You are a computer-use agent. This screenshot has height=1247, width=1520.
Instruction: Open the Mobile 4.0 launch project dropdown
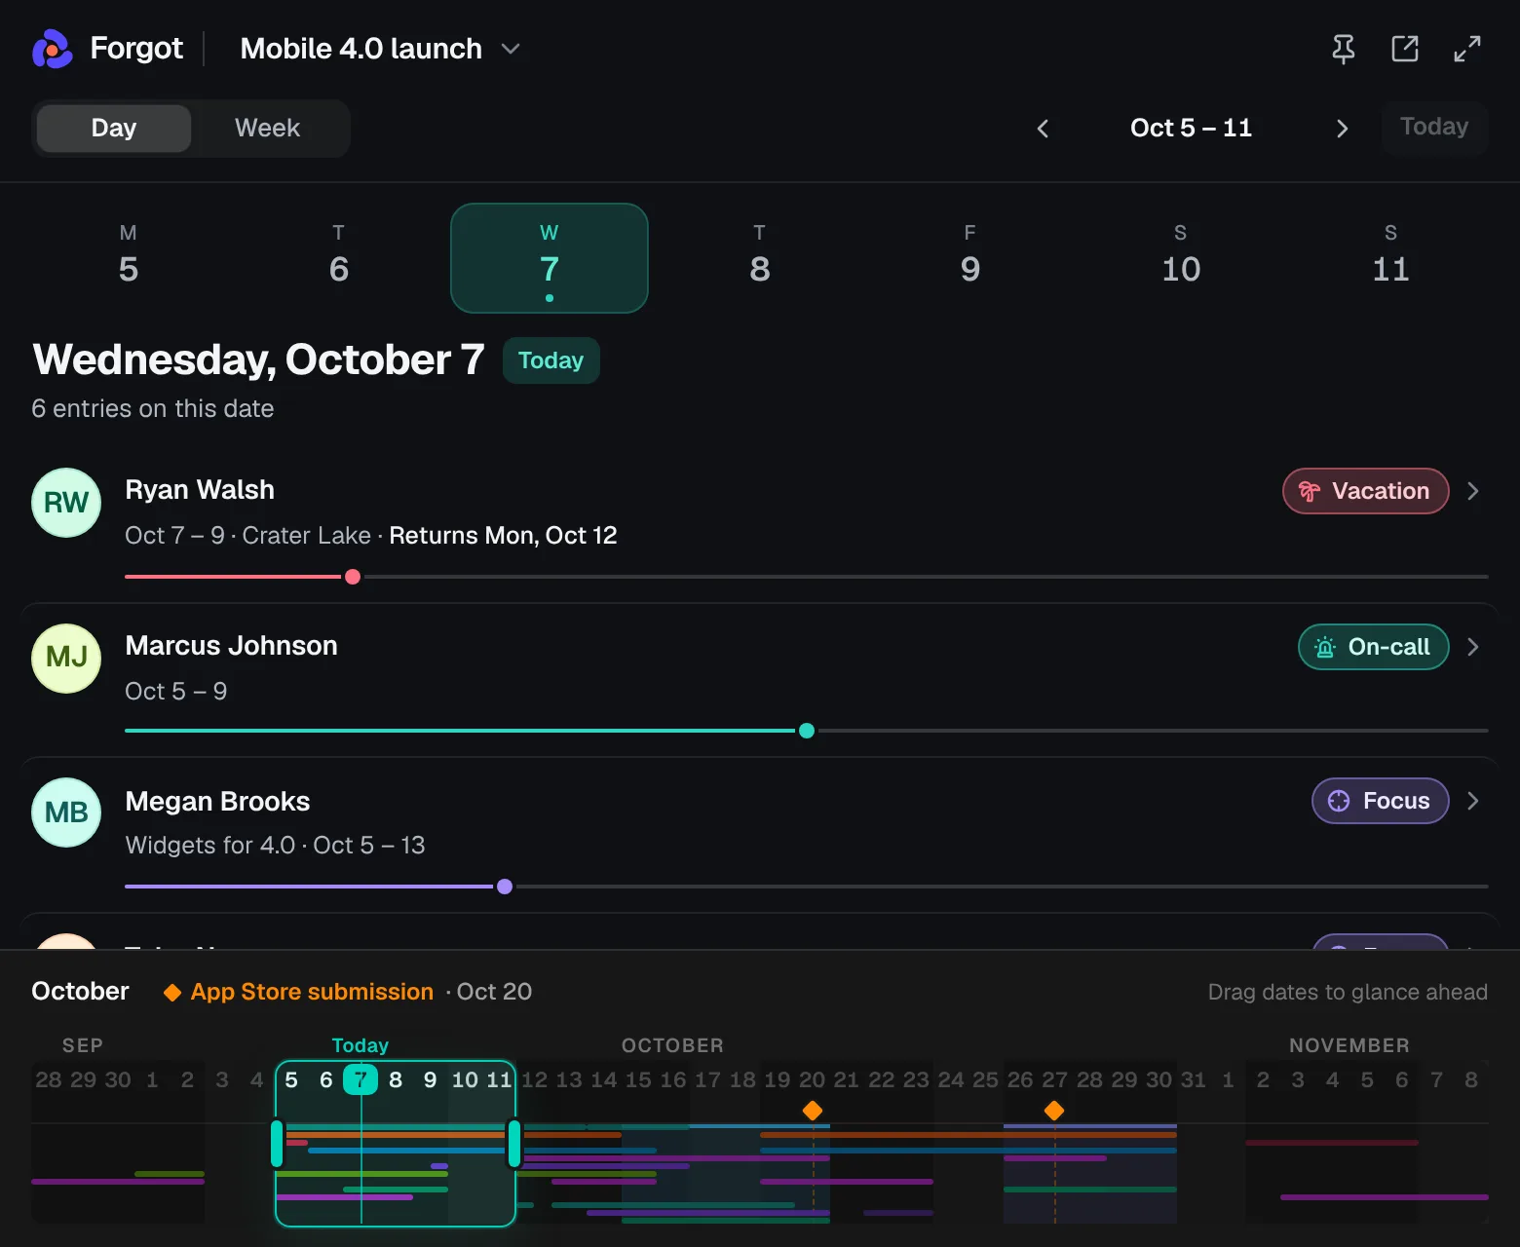click(380, 49)
